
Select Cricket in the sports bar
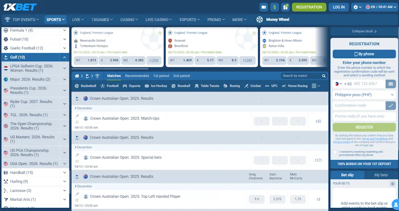[252, 86]
